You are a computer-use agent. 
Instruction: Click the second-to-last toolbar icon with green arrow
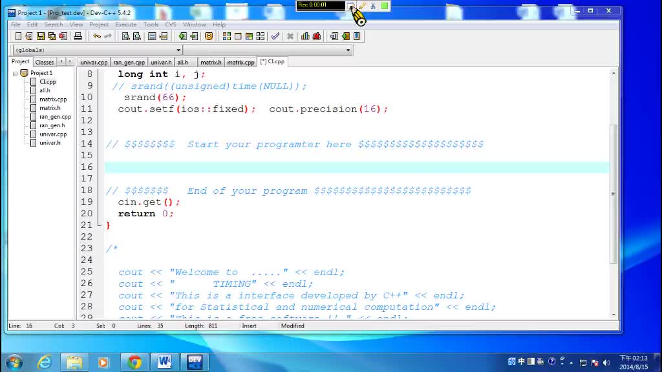[x=346, y=36]
